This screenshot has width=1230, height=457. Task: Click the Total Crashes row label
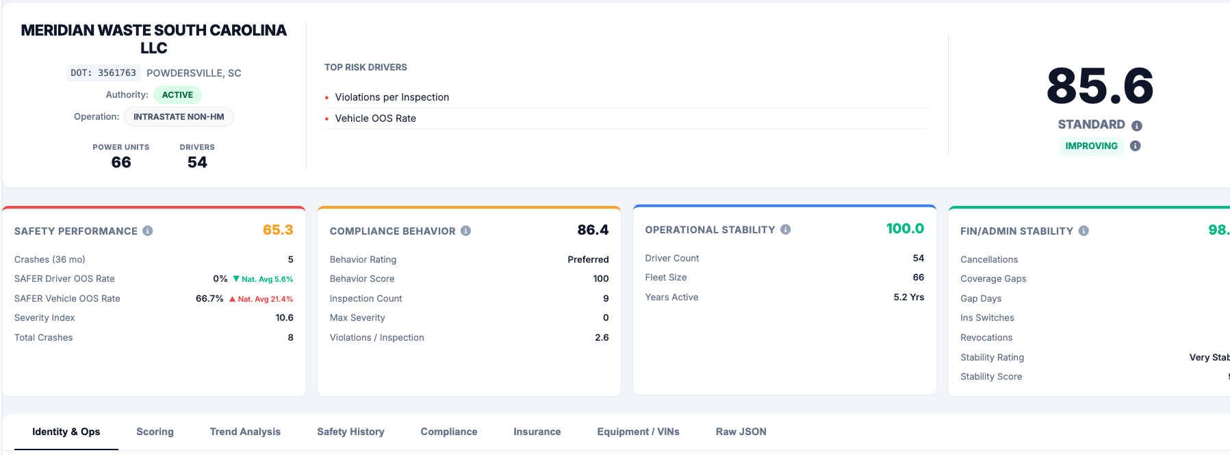tap(44, 337)
